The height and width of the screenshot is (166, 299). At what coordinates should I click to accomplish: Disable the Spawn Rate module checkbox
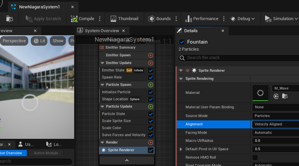pyautogui.click(x=151, y=77)
